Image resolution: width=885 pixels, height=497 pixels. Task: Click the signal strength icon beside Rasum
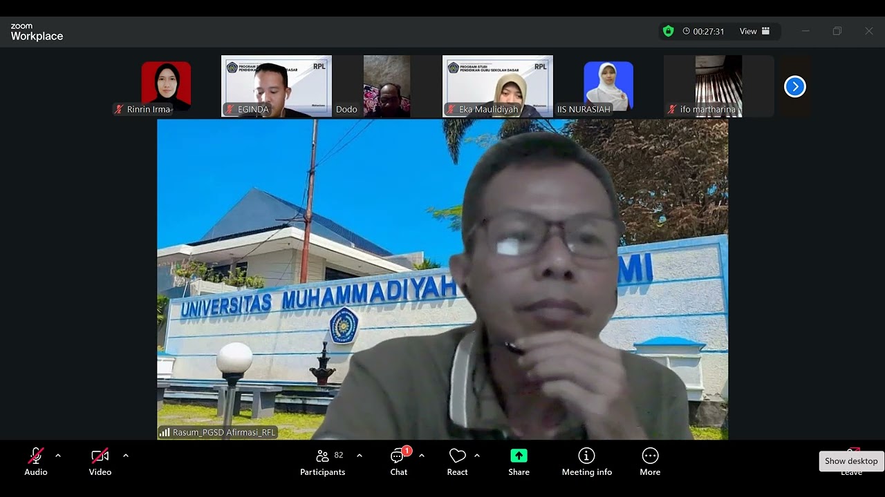pos(165,433)
